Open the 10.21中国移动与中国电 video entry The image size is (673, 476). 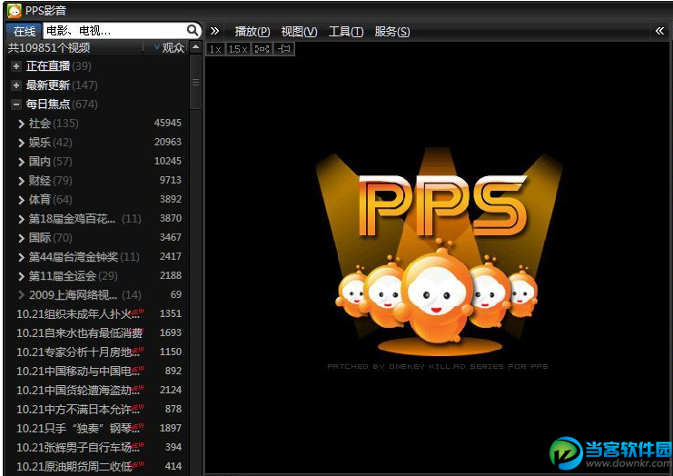78,371
